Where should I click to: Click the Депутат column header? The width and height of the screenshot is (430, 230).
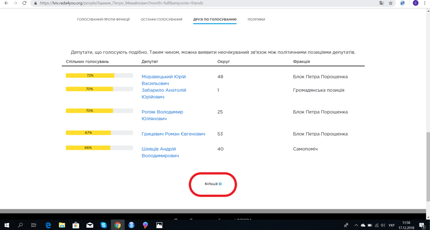tap(150, 61)
